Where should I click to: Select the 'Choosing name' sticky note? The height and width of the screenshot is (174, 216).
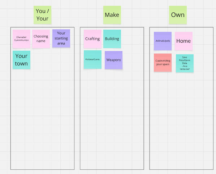tap(41, 39)
